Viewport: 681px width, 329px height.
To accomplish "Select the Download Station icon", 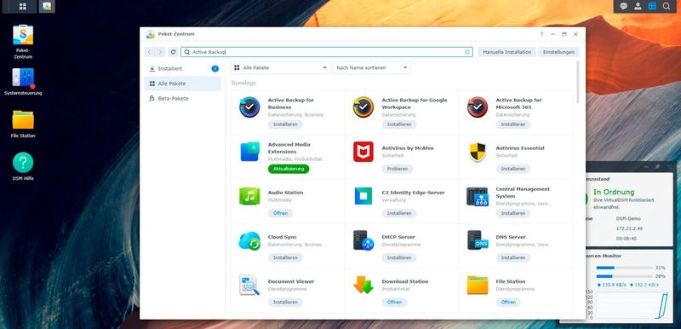I will 363,285.
